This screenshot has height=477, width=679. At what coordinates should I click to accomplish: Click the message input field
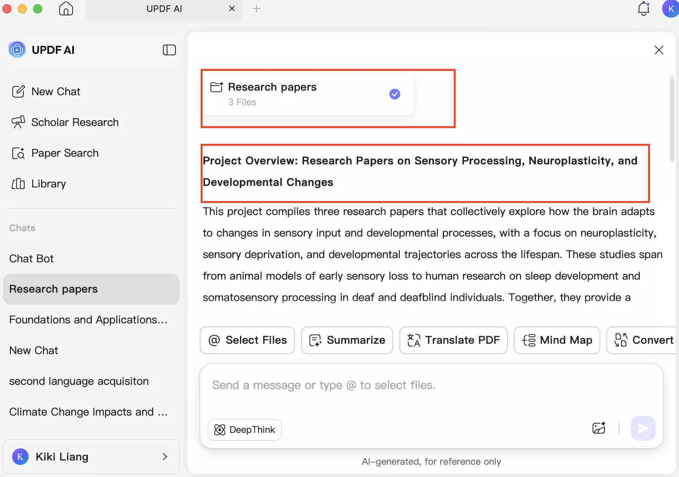pyautogui.click(x=384, y=385)
